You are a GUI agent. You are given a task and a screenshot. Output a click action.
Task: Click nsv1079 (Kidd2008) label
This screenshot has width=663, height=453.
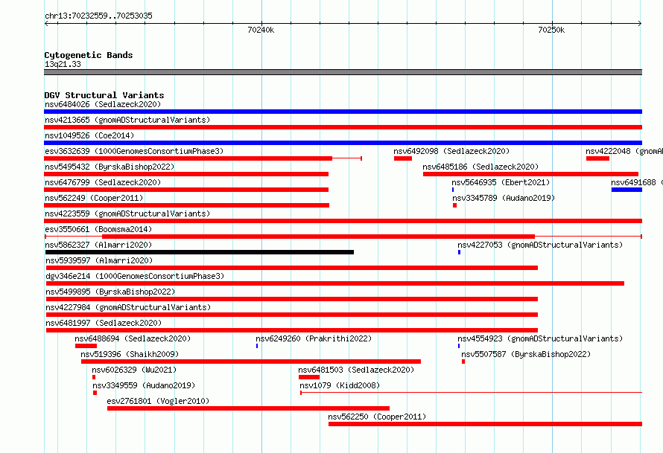pyautogui.click(x=340, y=385)
